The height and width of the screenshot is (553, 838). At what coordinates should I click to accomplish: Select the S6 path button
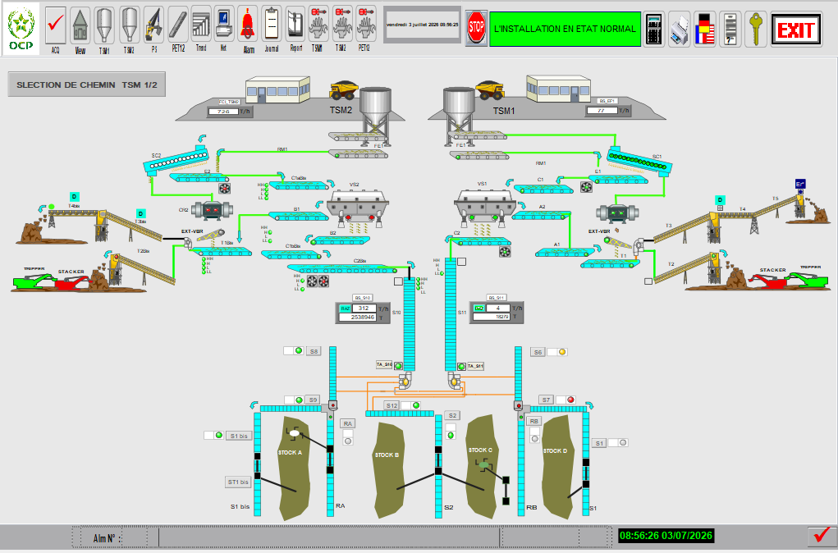538,352
